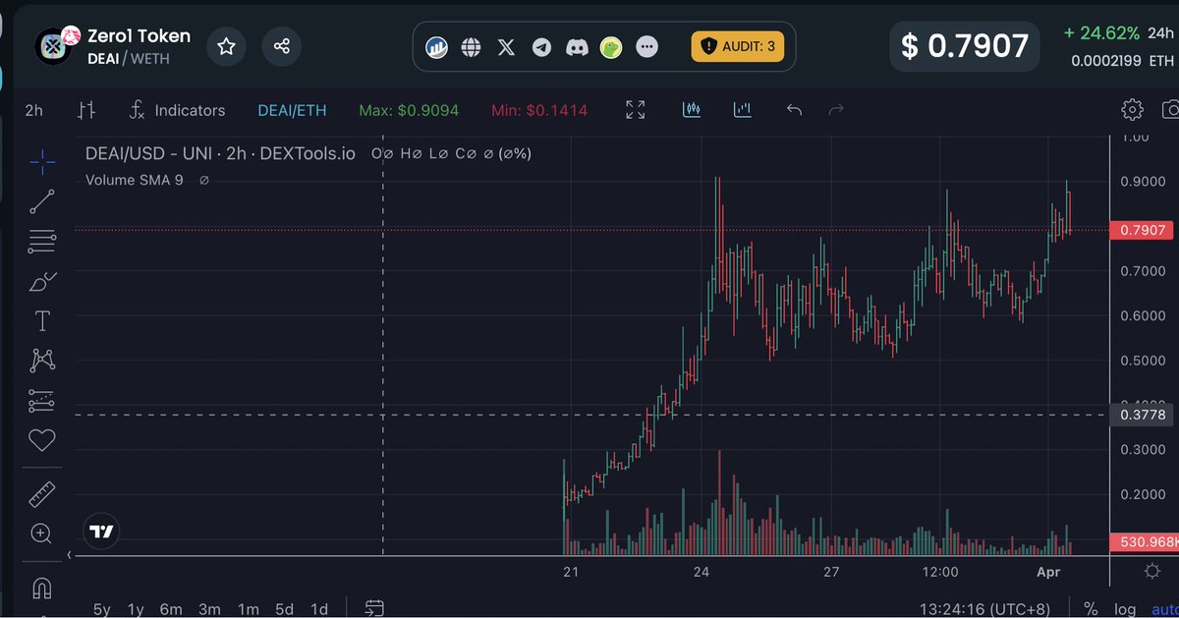Open the X (Twitter) social link
The height and width of the screenshot is (618, 1179).
506,46
